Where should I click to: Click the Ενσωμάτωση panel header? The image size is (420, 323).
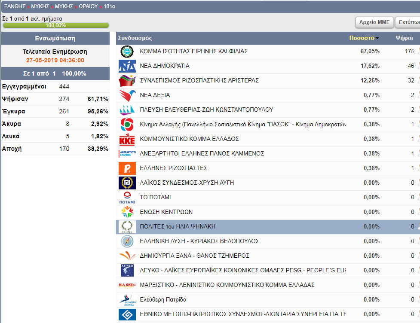(55, 38)
